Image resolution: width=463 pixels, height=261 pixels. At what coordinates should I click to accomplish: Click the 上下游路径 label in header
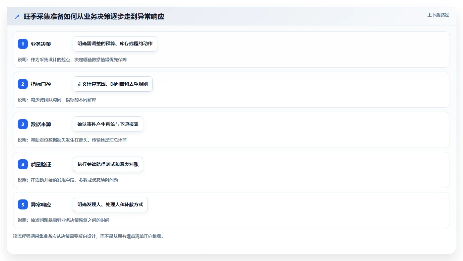(438, 15)
